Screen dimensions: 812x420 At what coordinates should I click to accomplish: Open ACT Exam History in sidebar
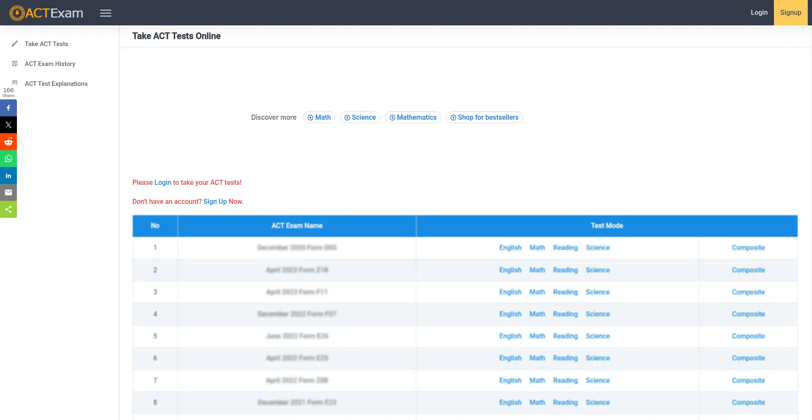(x=50, y=64)
